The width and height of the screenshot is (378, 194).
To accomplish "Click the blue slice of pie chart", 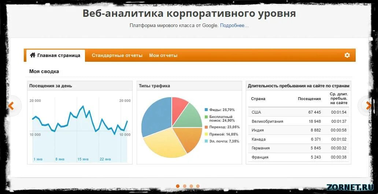I will [x=157, y=115].
